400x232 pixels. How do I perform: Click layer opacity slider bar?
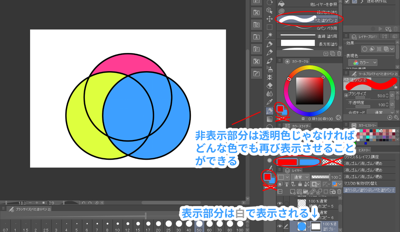click(320, 177)
